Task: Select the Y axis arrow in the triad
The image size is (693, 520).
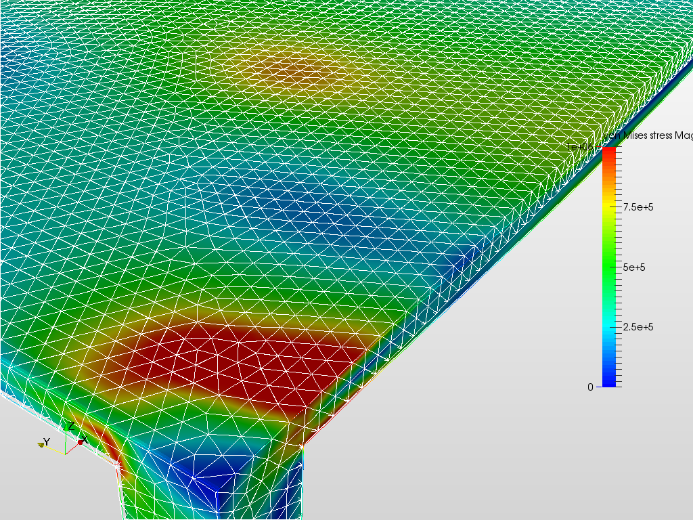Action: (42, 445)
